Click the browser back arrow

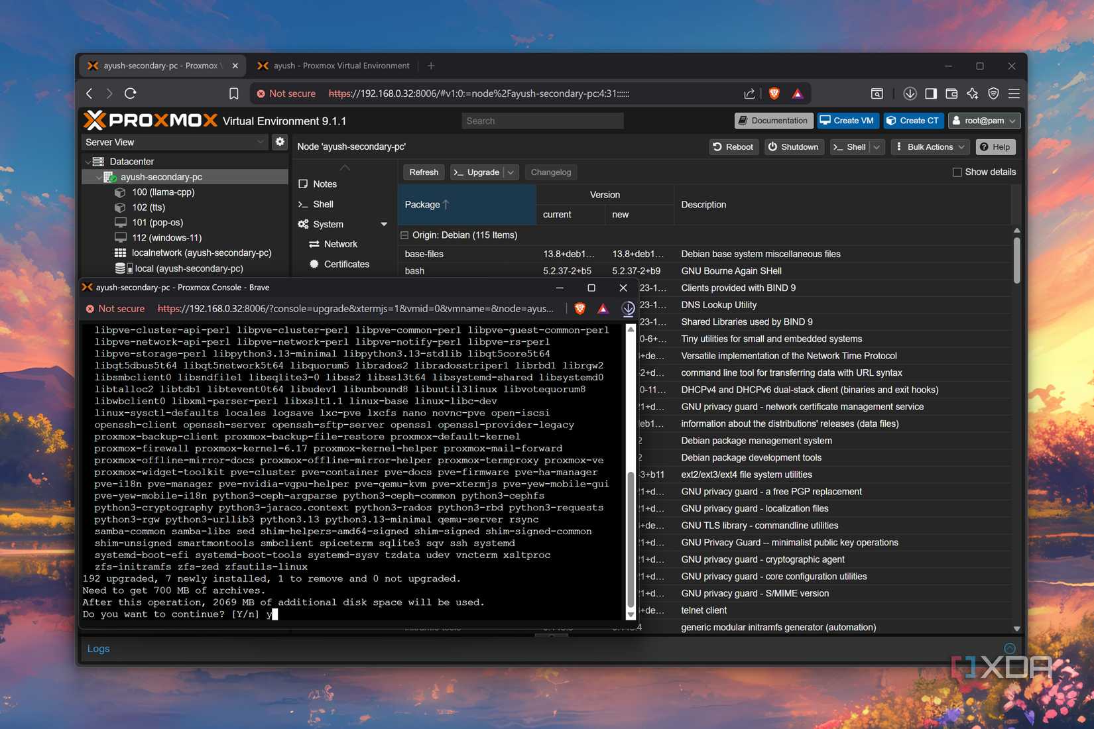point(90,93)
